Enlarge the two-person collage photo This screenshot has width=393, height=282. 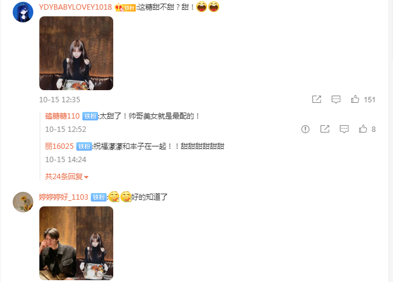(76, 243)
